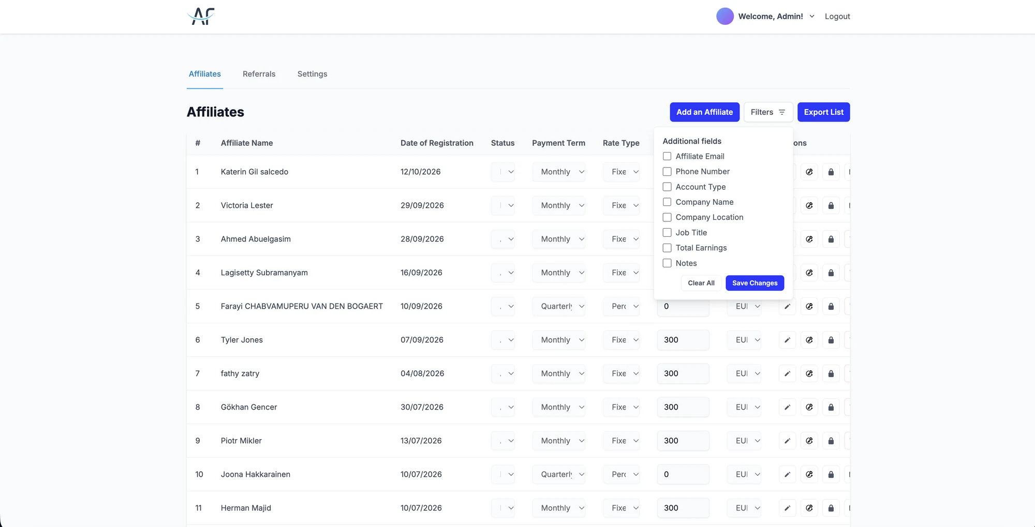Click the key reset icon for Katerin Gil salcedo
Screen dimensions: 1035x527
(809, 172)
